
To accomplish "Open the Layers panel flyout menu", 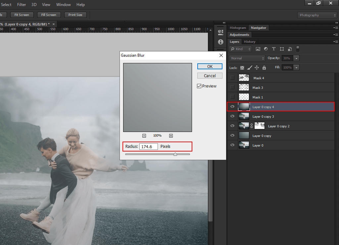I will [336, 41].
